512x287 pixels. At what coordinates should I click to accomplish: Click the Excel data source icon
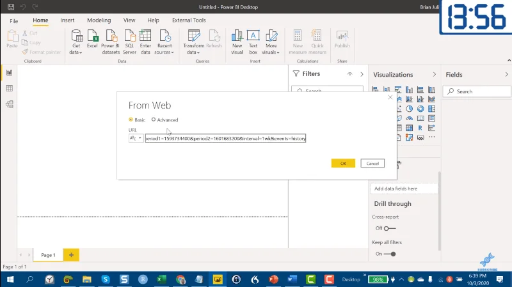tap(92, 39)
